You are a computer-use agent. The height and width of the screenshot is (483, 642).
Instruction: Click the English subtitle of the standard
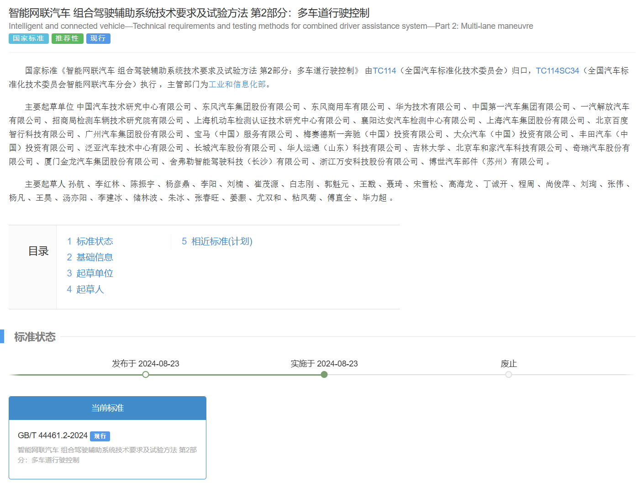click(271, 26)
